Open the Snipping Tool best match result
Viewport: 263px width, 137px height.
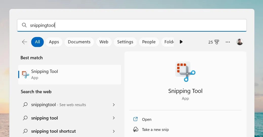(x=70, y=74)
